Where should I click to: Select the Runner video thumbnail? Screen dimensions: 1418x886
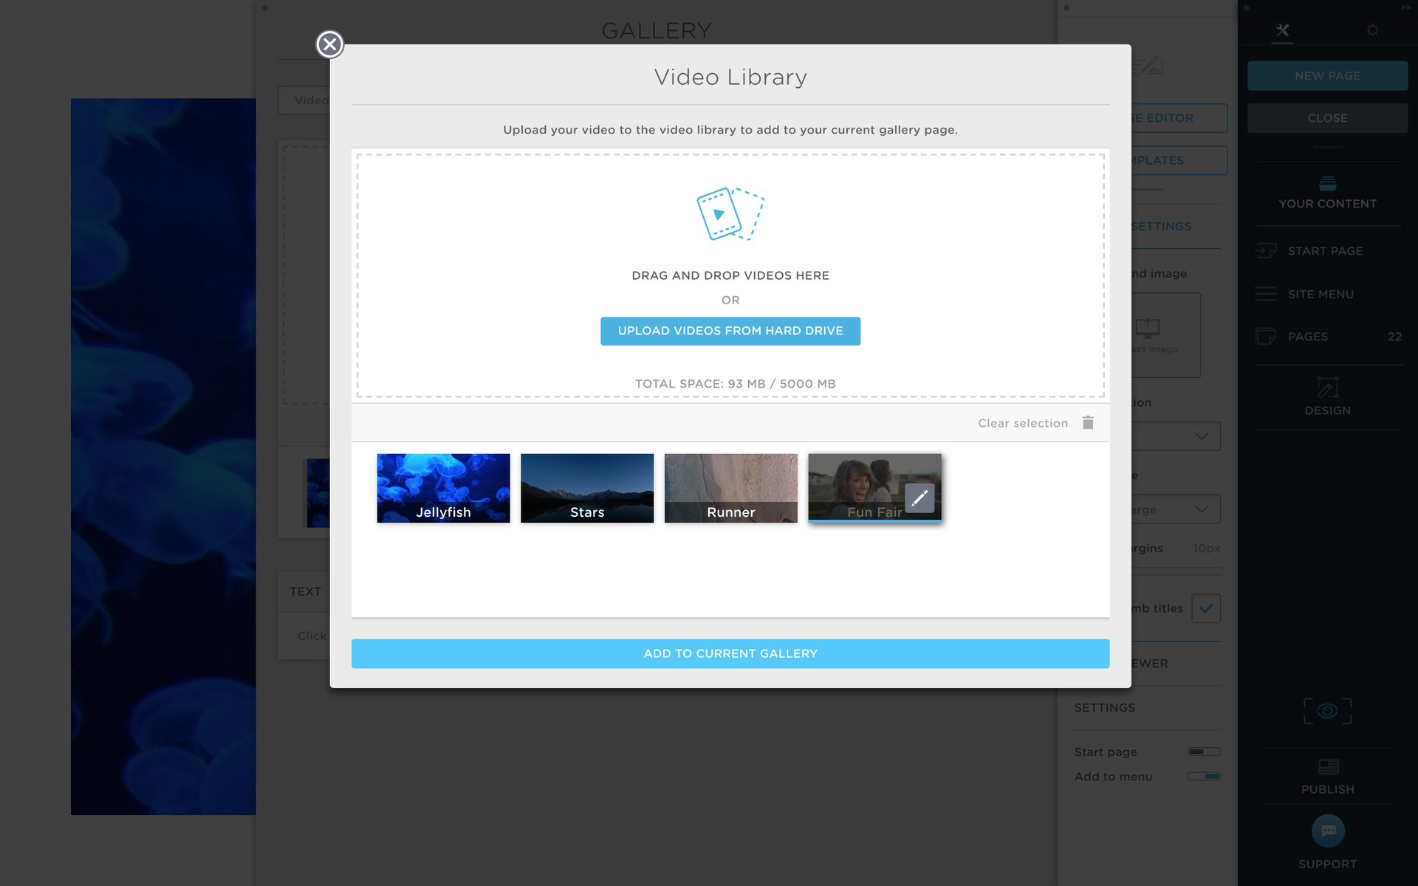coord(730,488)
